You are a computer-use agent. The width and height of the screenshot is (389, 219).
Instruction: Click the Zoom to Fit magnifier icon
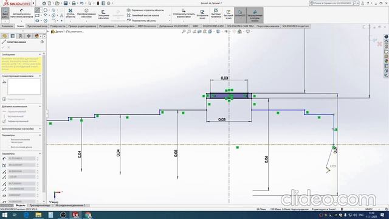(x=184, y=32)
